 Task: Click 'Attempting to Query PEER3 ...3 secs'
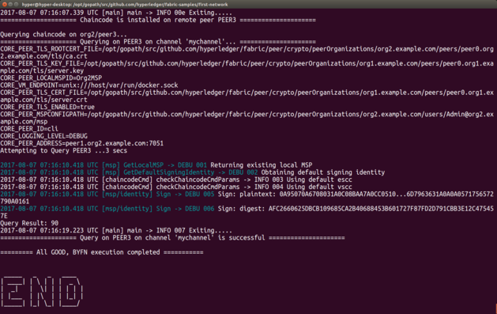click(63, 150)
